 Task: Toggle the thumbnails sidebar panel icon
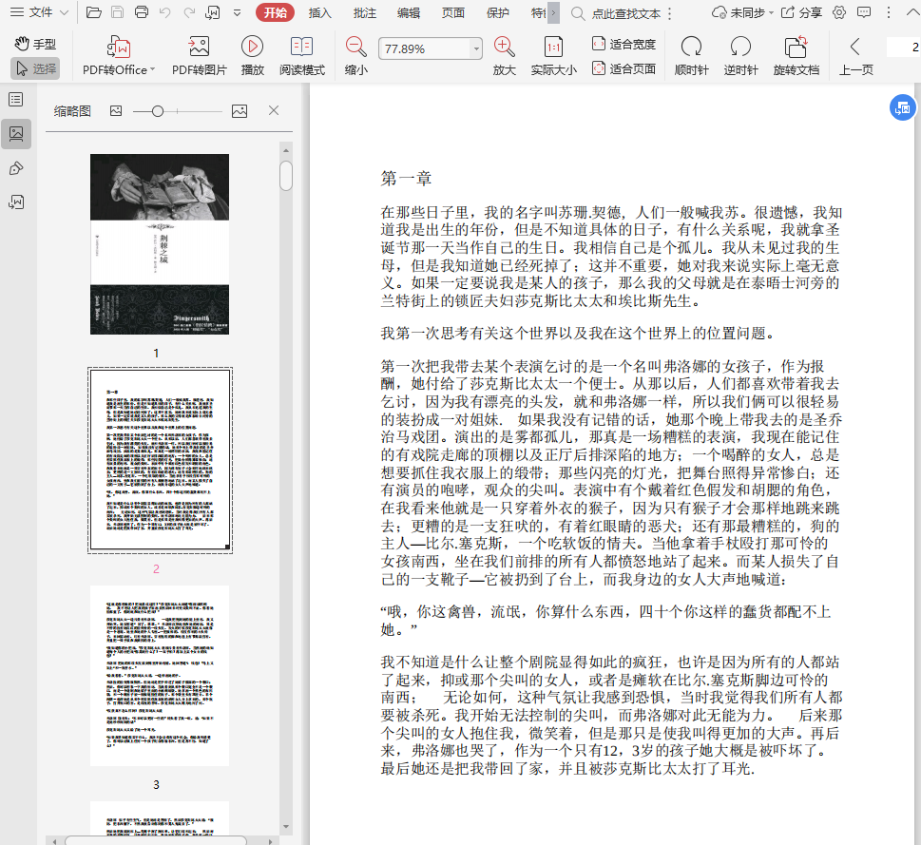[x=16, y=134]
